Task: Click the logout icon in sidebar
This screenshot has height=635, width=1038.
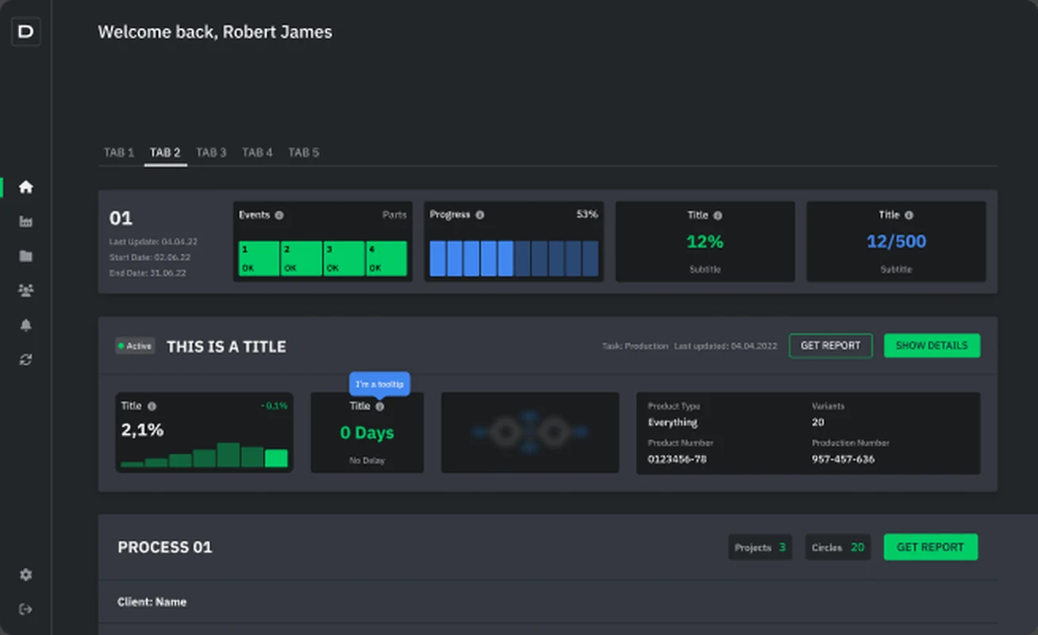Action: coord(26,609)
